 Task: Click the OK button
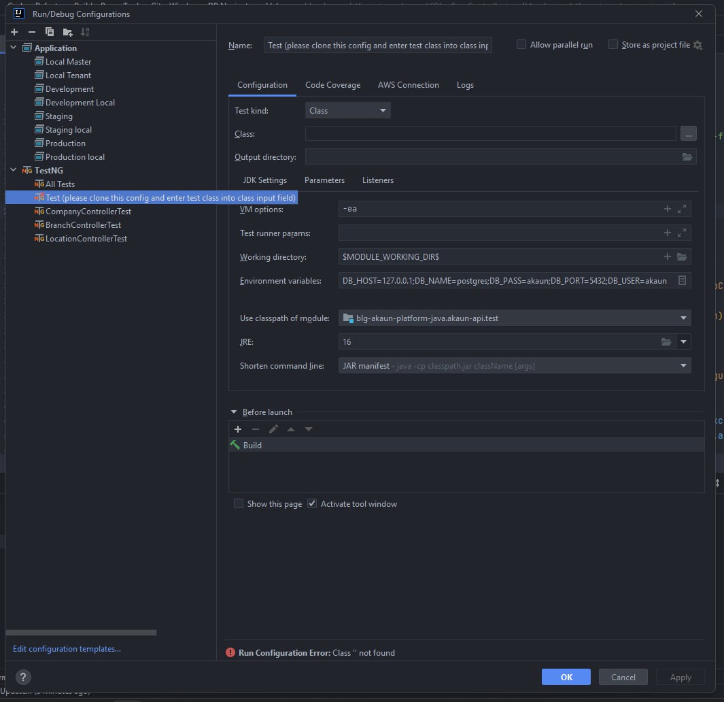click(x=566, y=677)
